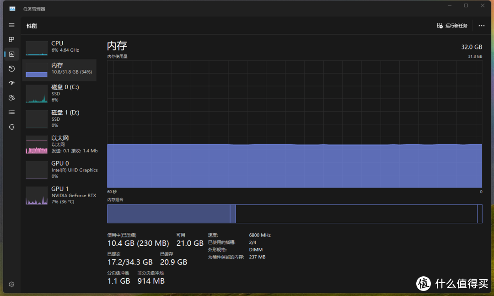Click the GPU 1 mini graph
The width and height of the screenshot is (494, 296).
(37, 195)
